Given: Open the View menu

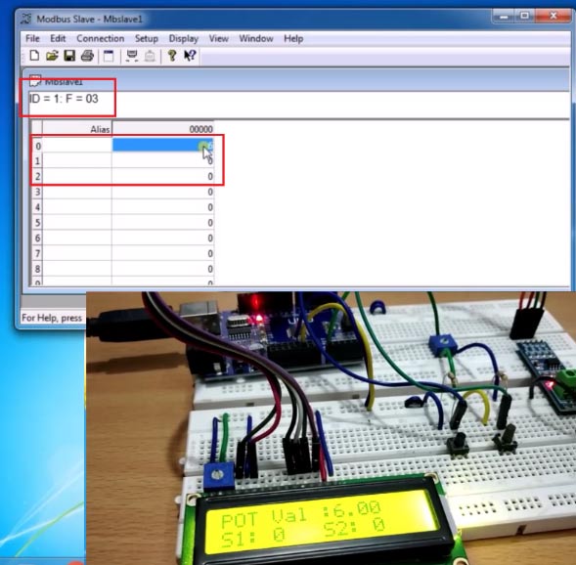Looking at the screenshot, I should click(x=219, y=38).
